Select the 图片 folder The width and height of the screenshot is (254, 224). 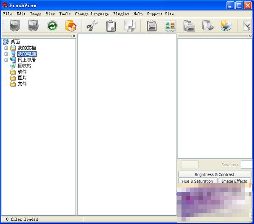point(22,78)
